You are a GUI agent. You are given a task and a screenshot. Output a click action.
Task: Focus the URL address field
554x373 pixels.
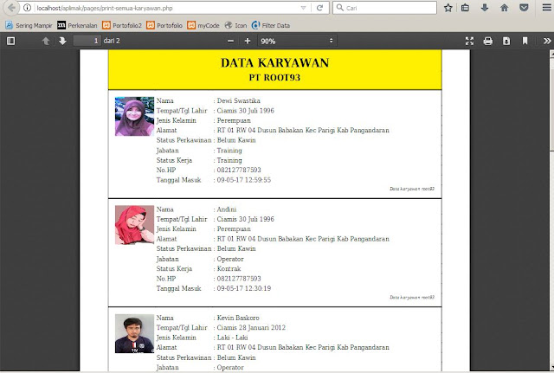tap(166, 8)
